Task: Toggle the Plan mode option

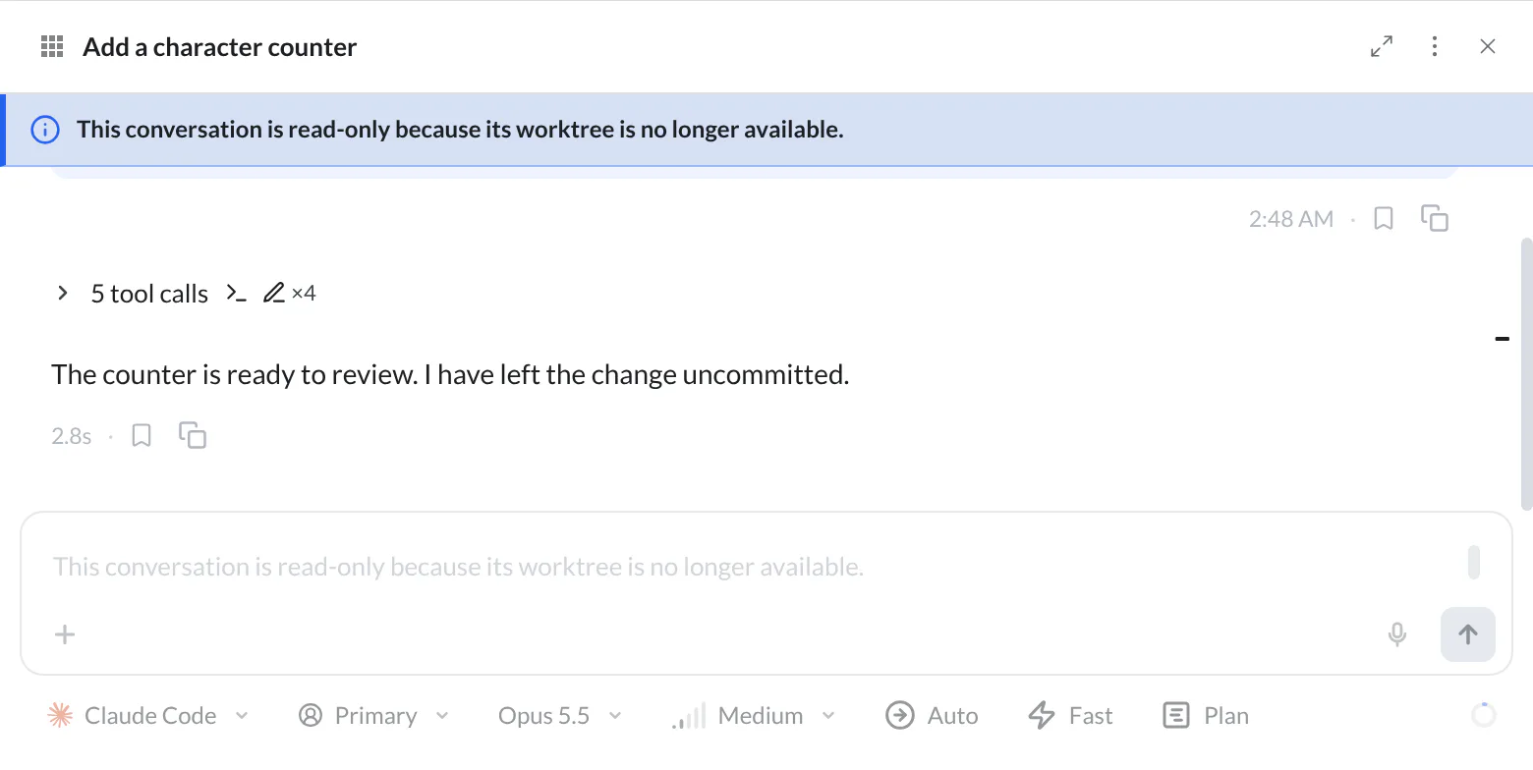Action: tap(1206, 716)
